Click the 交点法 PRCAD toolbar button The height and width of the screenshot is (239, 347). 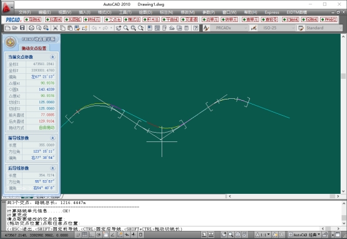pos(113,19)
